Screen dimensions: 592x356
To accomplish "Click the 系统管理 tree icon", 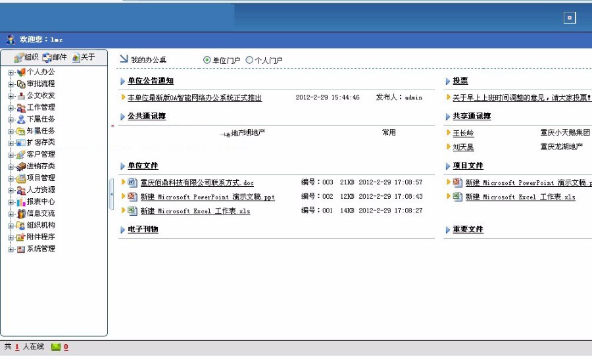I will click(x=21, y=249).
